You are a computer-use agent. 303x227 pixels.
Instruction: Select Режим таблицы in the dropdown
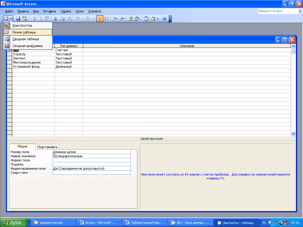(28, 32)
